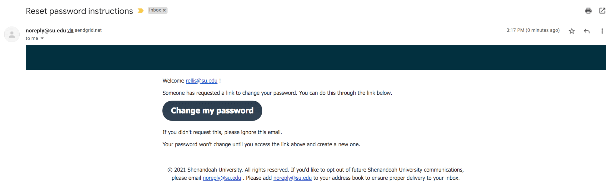Viewport: 613px width, 196px height.
Task: Click the sendgrid.net text beside sender
Action: (88, 30)
